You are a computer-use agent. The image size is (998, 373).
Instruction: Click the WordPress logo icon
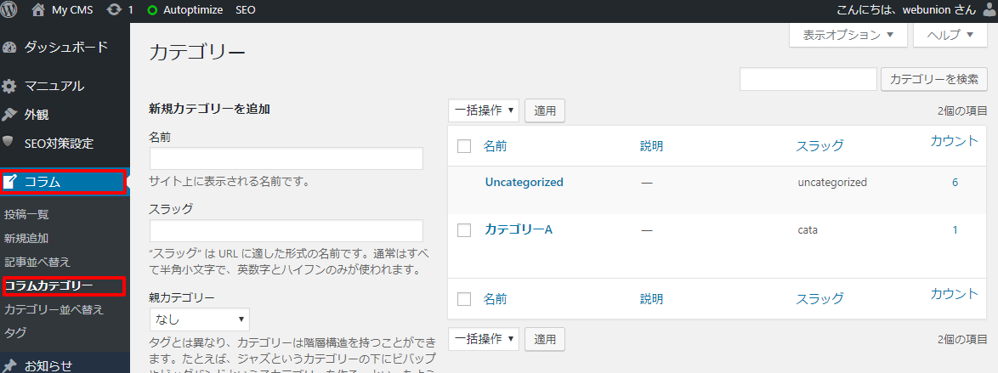(9, 10)
